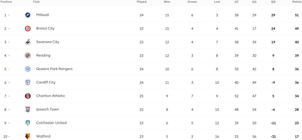This screenshot has height=140, width=302.
Task: Click the GD column header
Action: 273,2
